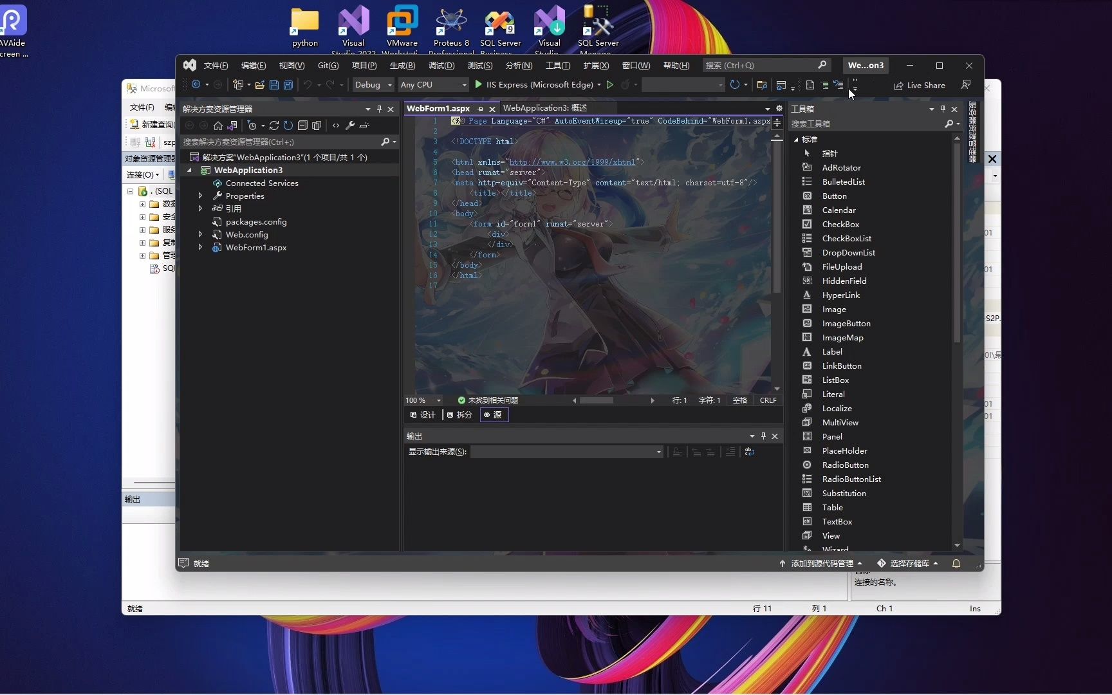The width and height of the screenshot is (1112, 695).
Task: Click the CRLF line ending indicator
Action: pyautogui.click(x=768, y=400)
